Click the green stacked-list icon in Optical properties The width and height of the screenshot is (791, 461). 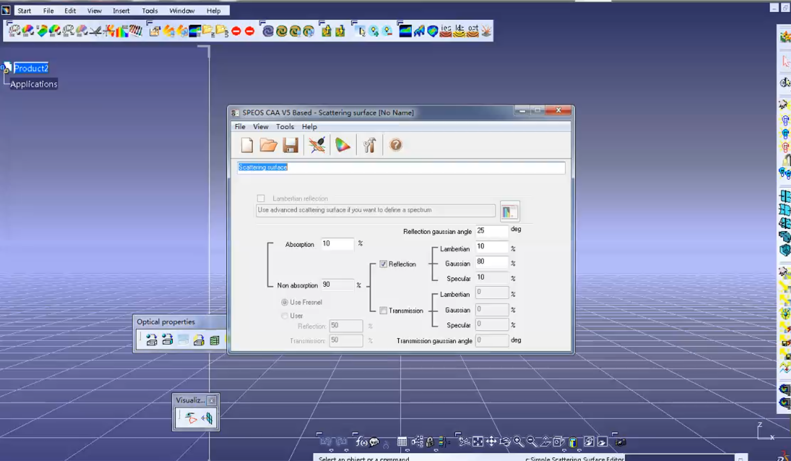tap(215, 340)
